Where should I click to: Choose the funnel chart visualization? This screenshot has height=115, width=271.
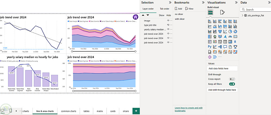(x=220, y=31)
